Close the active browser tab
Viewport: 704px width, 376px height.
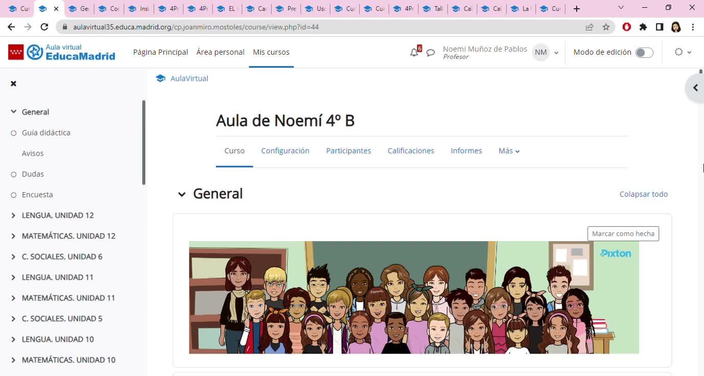(56, 9)
